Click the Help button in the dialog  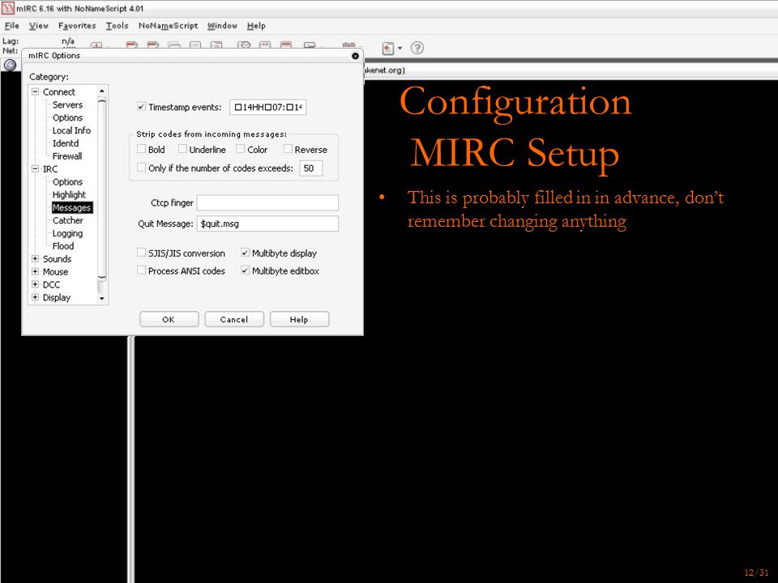[299, 319]
